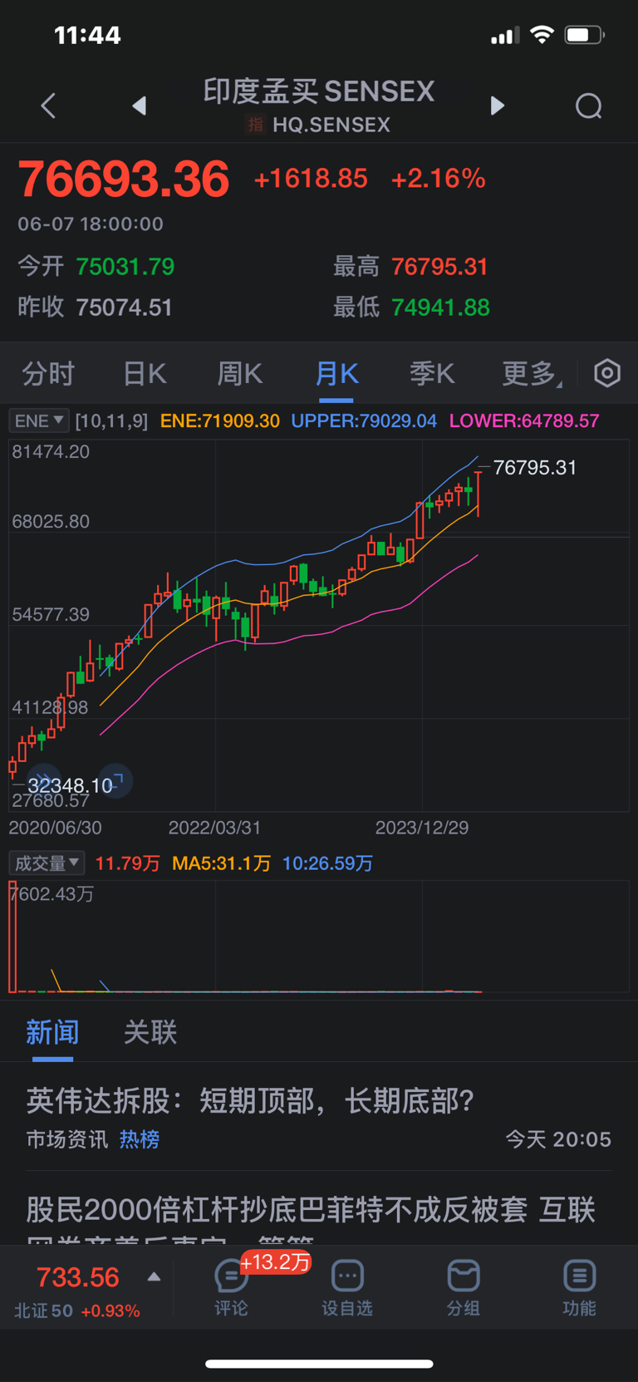The image size is (638, 1382).
Task: Tap the 76795.31 high marker on chart
Action: pyautogui.click(x=535, y=468)
